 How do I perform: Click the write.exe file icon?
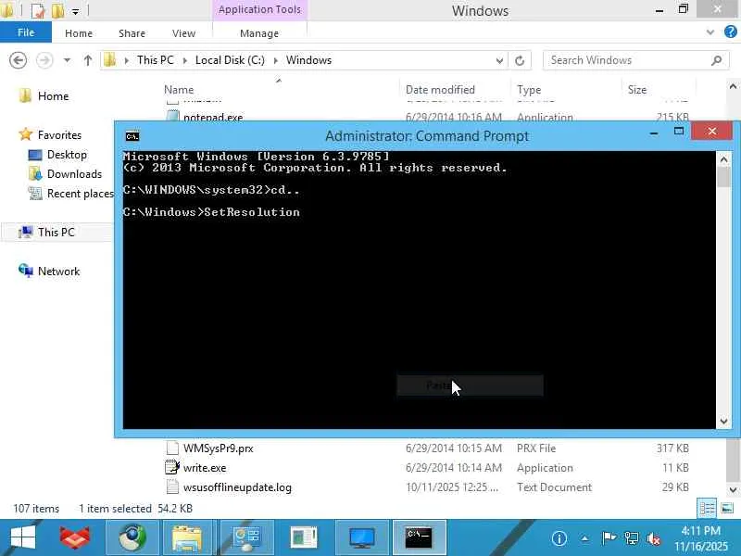coord(172,468)
